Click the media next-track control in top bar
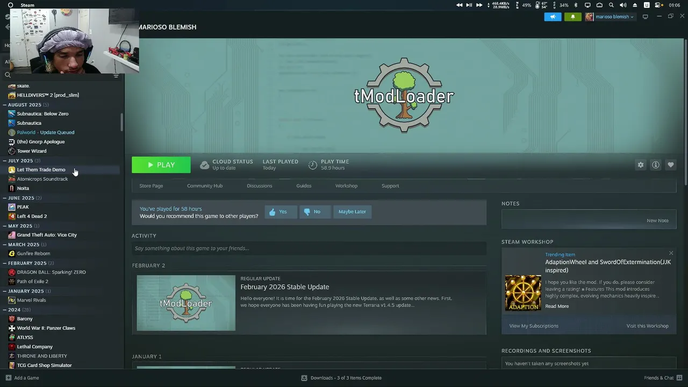This screenshot has width=688, height=387. pyautogui.click(x=479, y=5)
